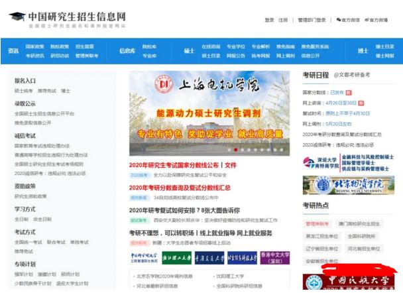
Task: Click 联合考试 under 考试方式
Action: click(x=56, y=242)
